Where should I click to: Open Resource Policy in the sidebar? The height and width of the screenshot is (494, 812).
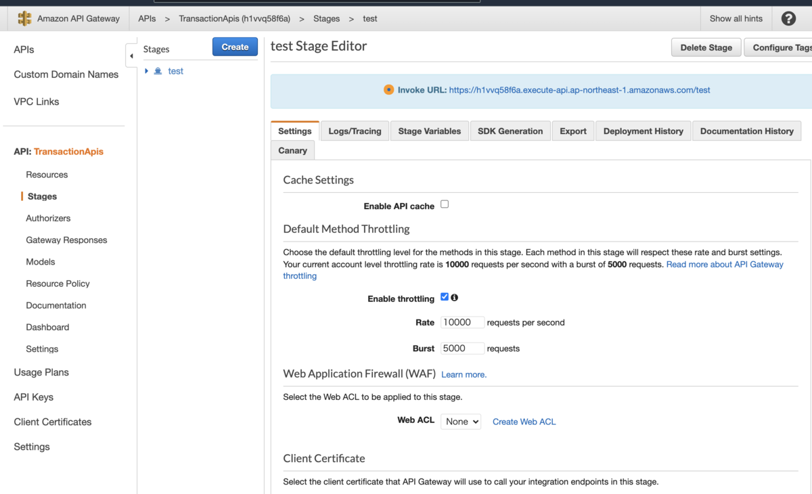[58, 284]
